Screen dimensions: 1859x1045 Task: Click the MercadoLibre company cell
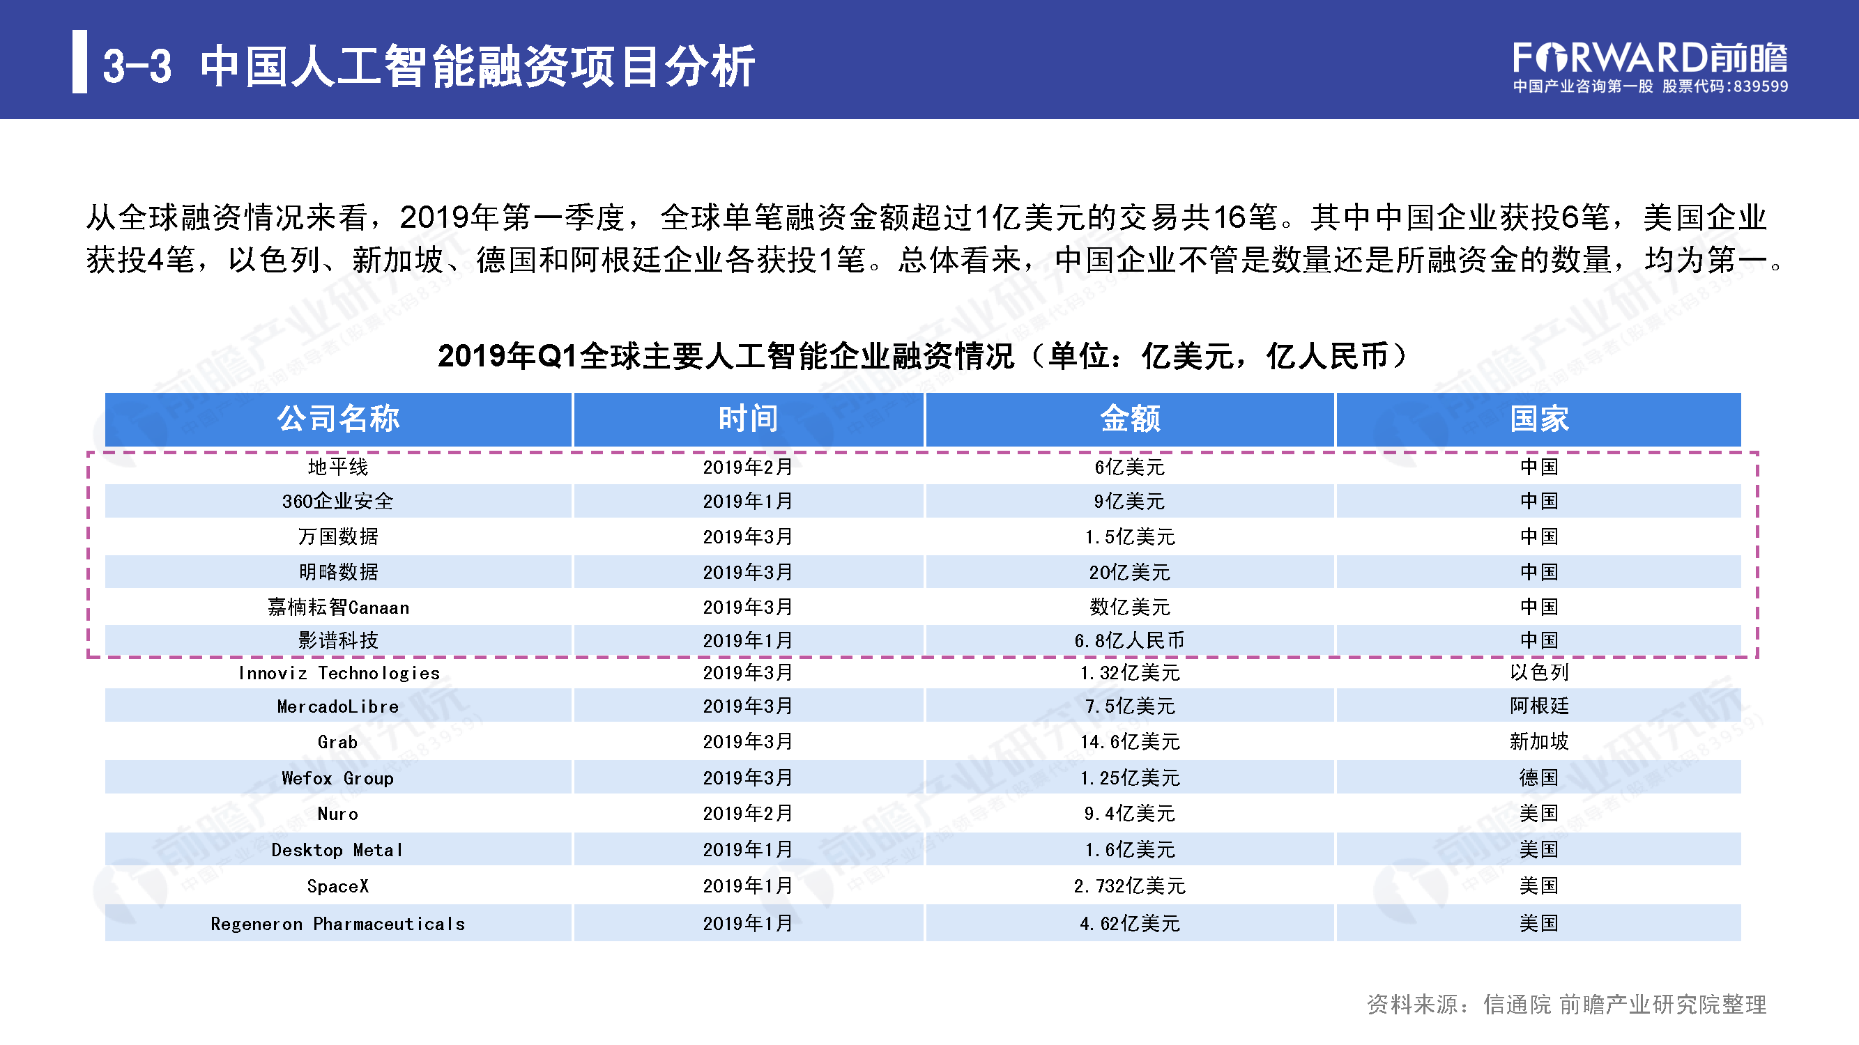(338, 706)
